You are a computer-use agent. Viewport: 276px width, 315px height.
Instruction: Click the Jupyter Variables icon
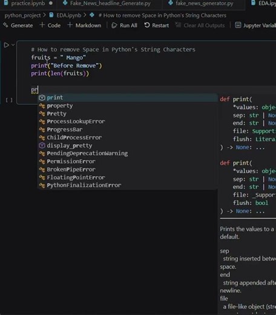click(x=238, y=25)
